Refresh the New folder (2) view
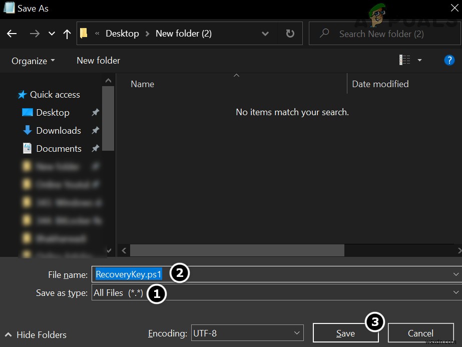This screenshot has height=347, width=462. 289,34
